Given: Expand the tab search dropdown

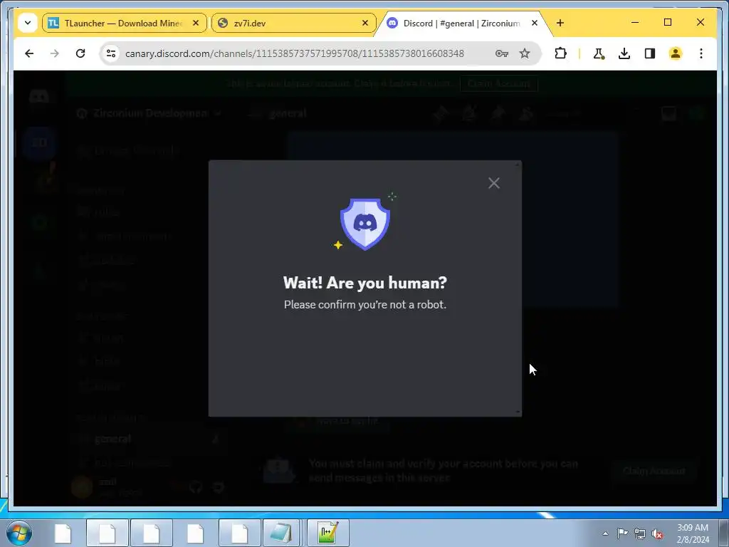Looking at the screenshot, I should [x=28, y=23].
